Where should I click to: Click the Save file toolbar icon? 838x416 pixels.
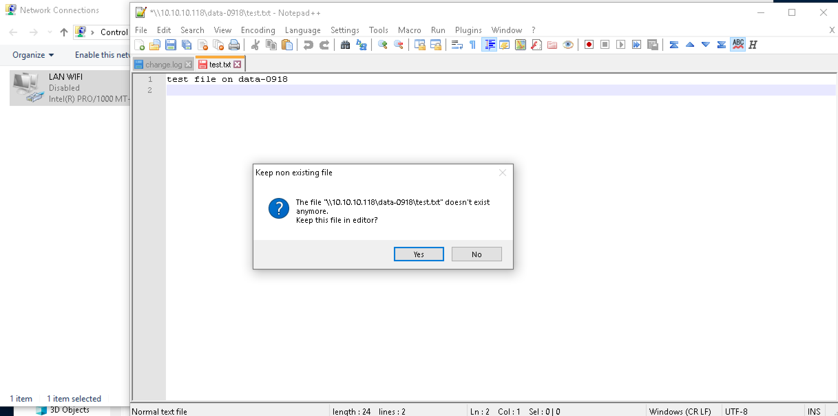(171, 45)
